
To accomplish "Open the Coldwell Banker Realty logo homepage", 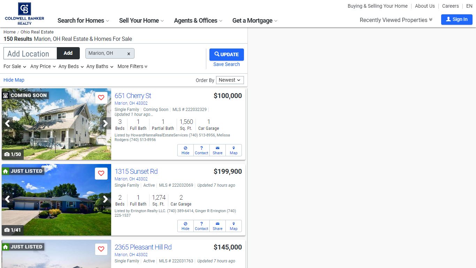I will click(x=24, y=14).
